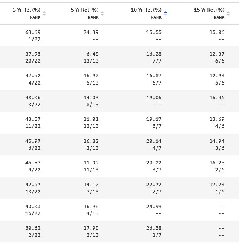Select the 63.69 three-year return cell
The width and height of the screenshot is (239, 244).
(33, 32)
